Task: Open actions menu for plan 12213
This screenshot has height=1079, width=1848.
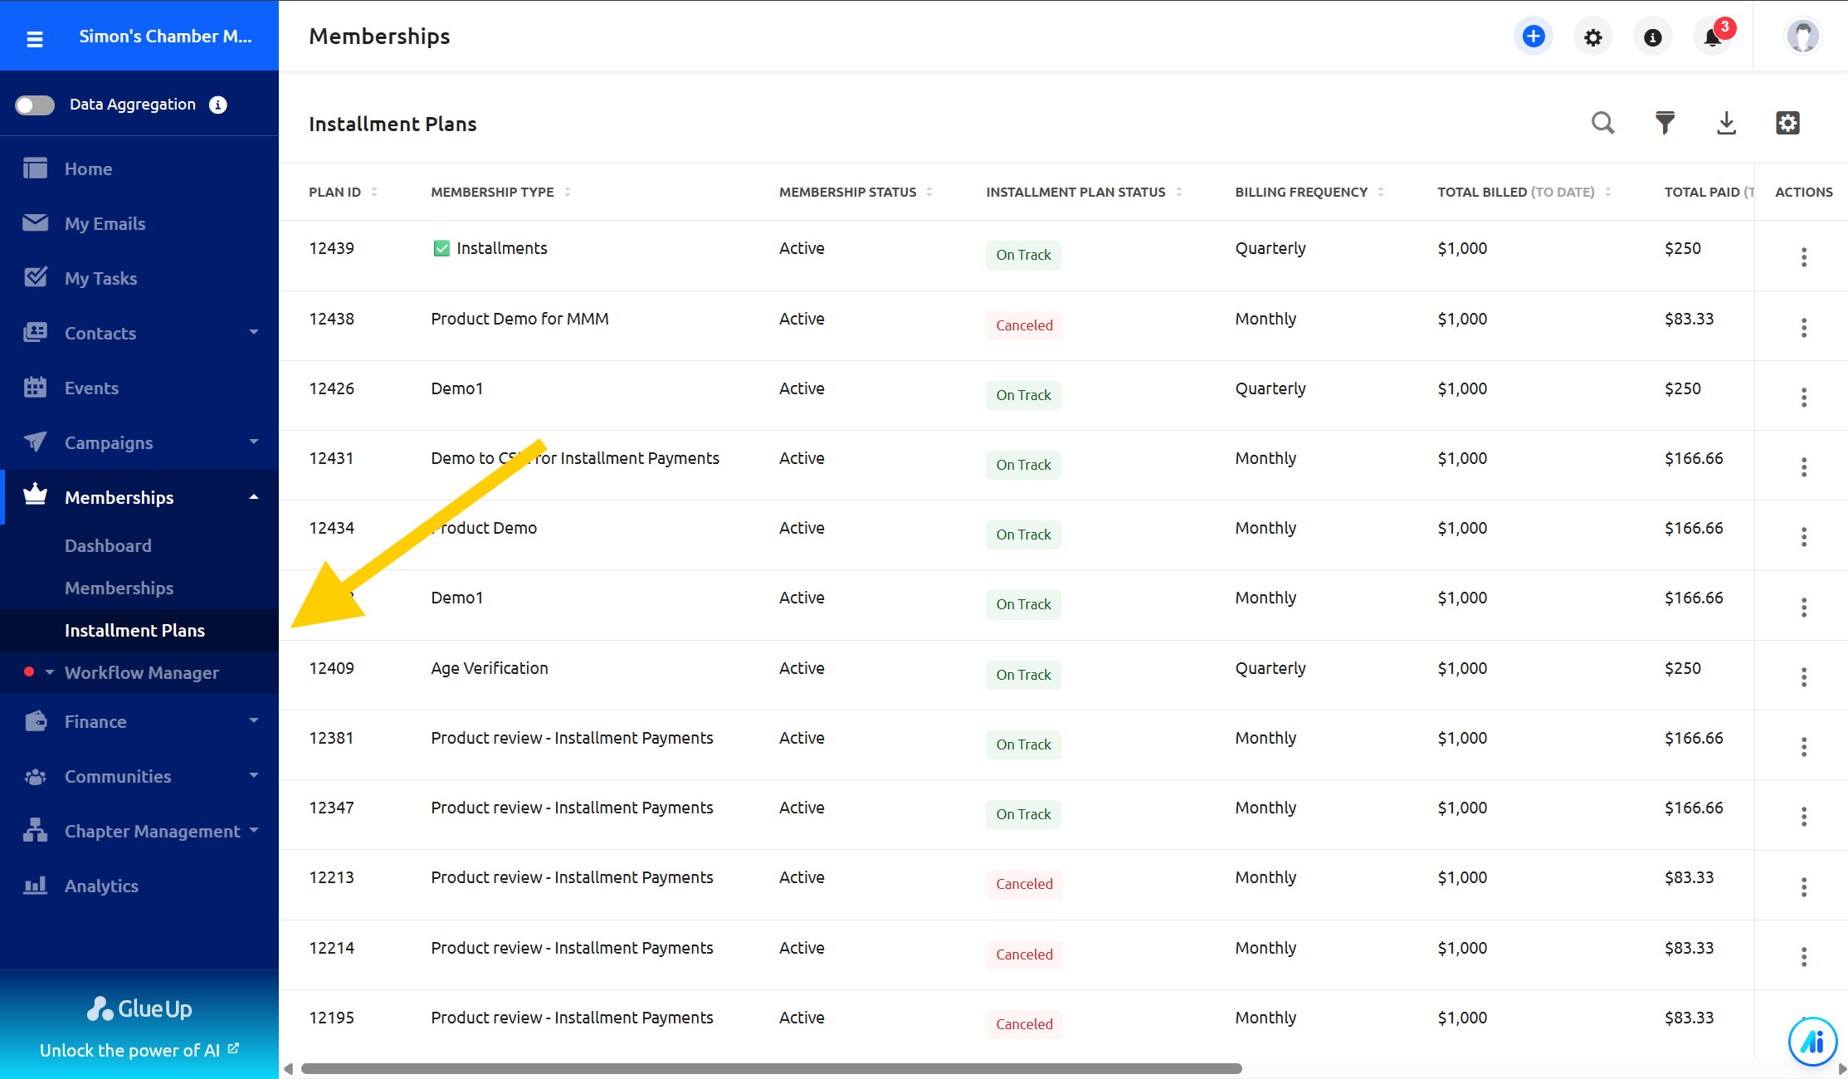Action: [x=1804, y=886]
